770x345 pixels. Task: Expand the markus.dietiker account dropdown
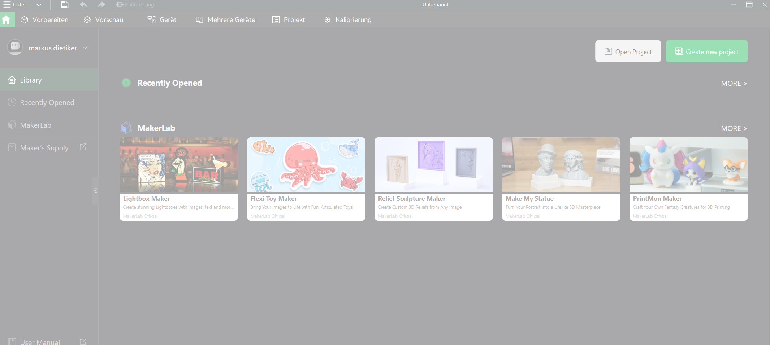pyautogui.click(x=85, y=48)
